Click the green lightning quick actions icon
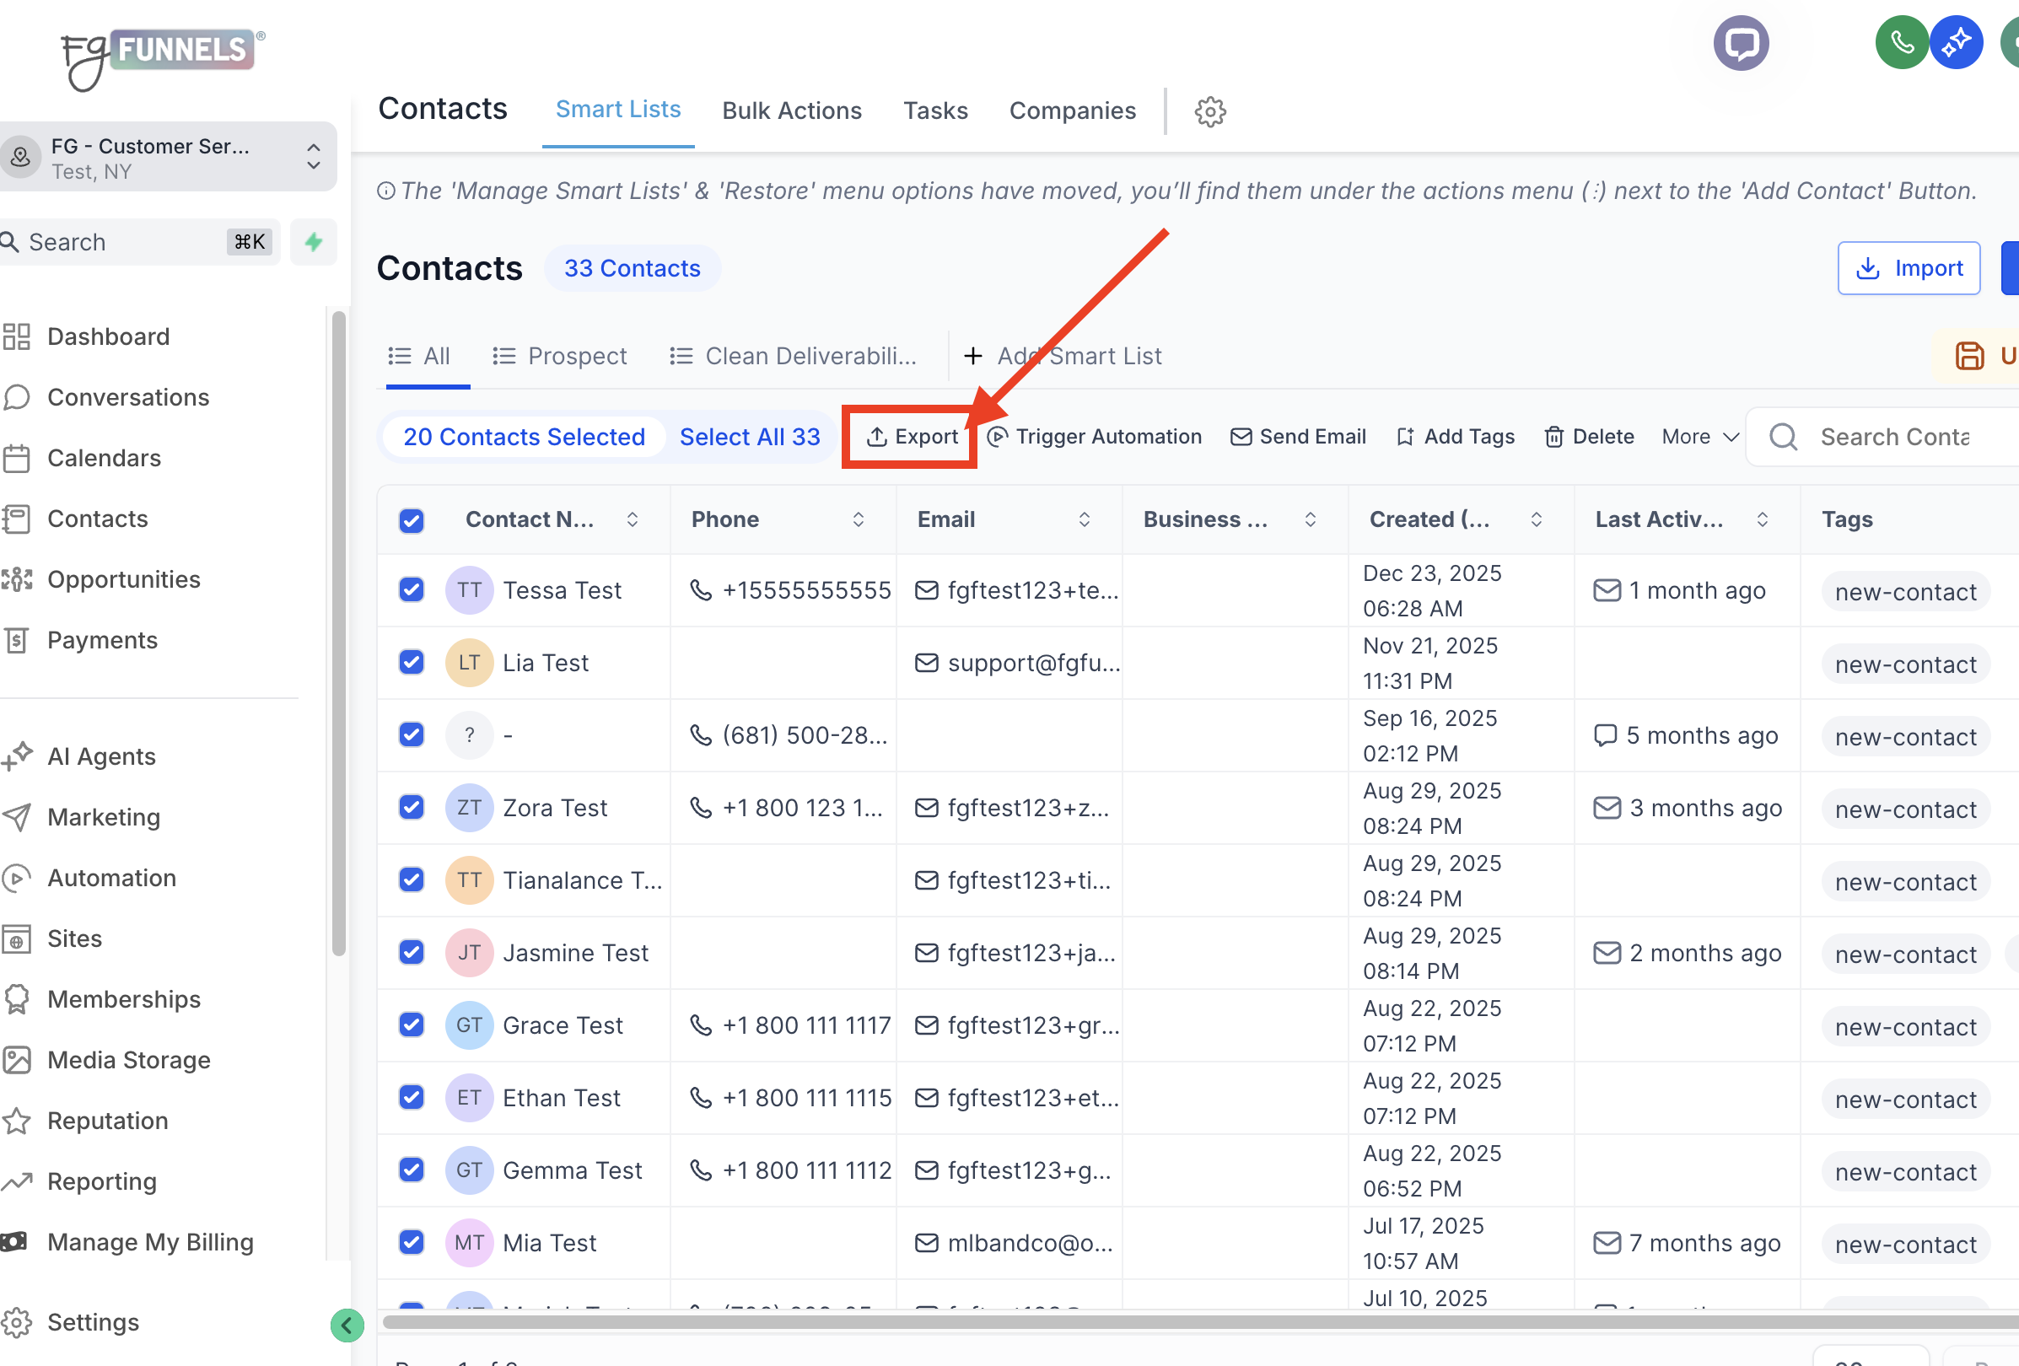 coord(314,242)
